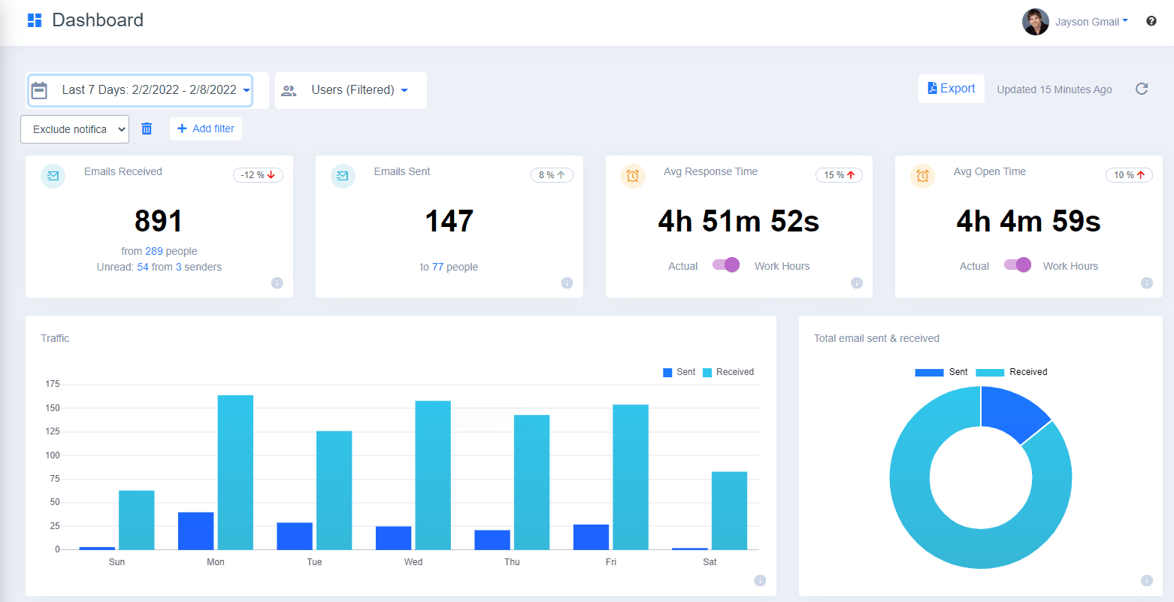Screen dimensions: 1174x602
Task: Toggle Received series in Traffic legend
Action: (x=728, y=372)
